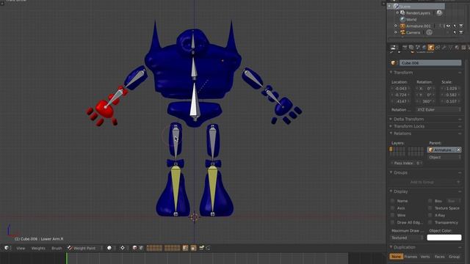
Task: Expand the Delta Transform panel
Action: point(391,119)
